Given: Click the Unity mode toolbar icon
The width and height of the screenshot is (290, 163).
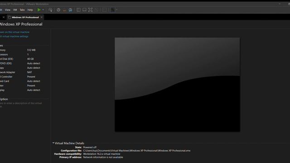Looking at the screenshot, I should (97, 10).
